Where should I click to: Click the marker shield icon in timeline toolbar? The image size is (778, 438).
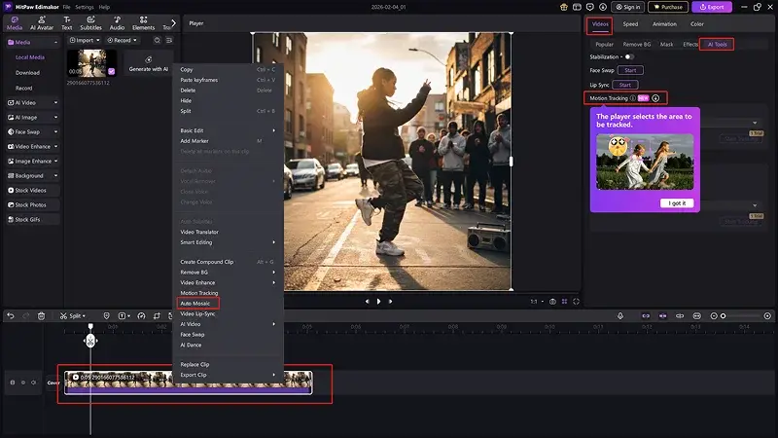pos(106,315)
